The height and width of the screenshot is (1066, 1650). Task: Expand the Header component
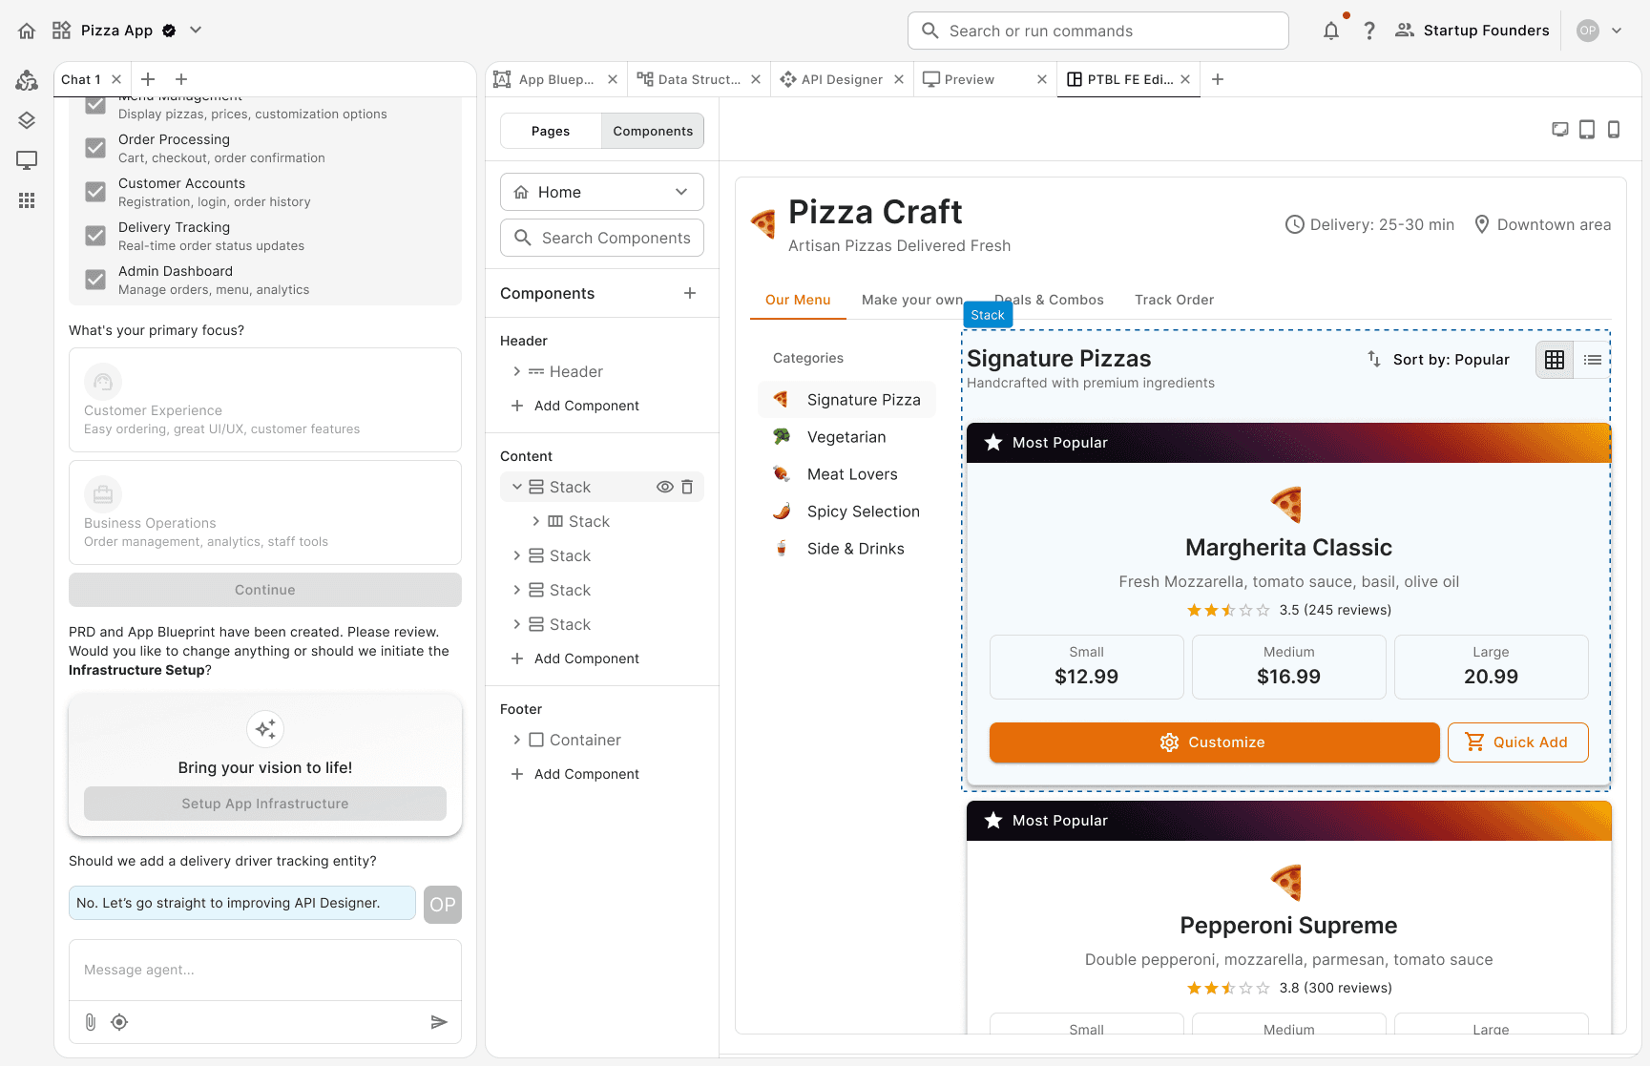click(516, 371)
